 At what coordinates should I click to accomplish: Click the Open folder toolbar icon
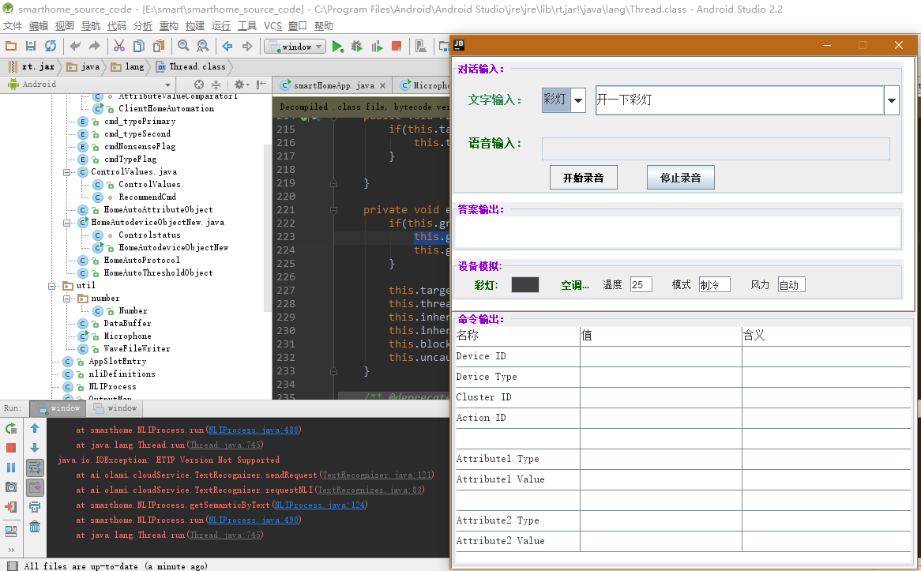11,46
